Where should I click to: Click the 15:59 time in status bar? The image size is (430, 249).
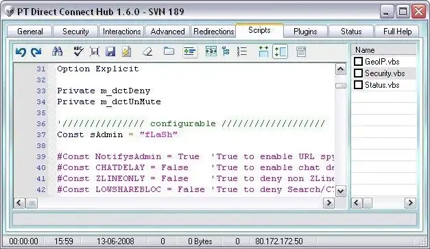click(x=64, y=241)
